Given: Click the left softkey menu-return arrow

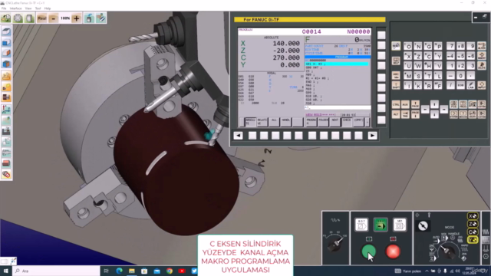Looking at the screenshot, I should [239, 136].
